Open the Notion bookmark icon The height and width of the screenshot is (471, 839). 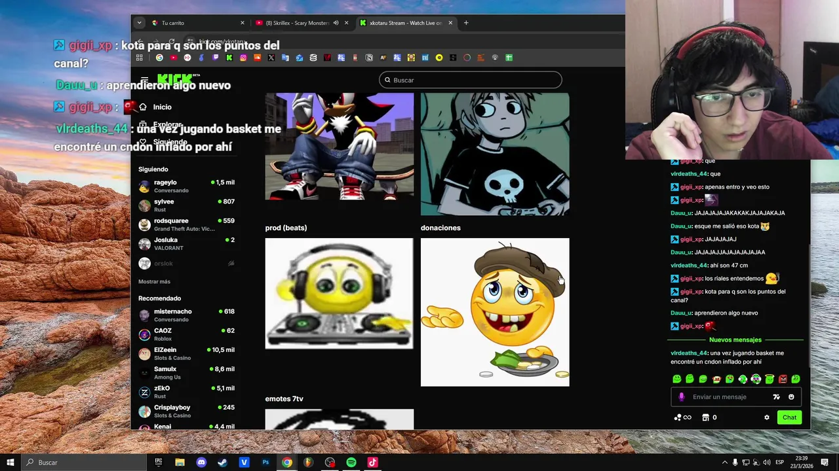click(x=369, y=58)
